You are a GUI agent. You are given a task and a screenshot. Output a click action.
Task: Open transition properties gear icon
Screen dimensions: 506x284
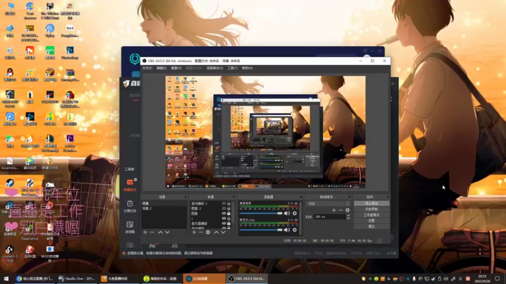point(347,210)
